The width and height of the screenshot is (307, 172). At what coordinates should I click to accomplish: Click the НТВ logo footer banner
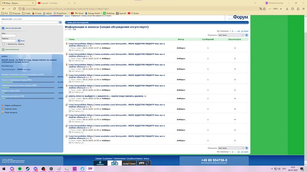pos(114,163)
